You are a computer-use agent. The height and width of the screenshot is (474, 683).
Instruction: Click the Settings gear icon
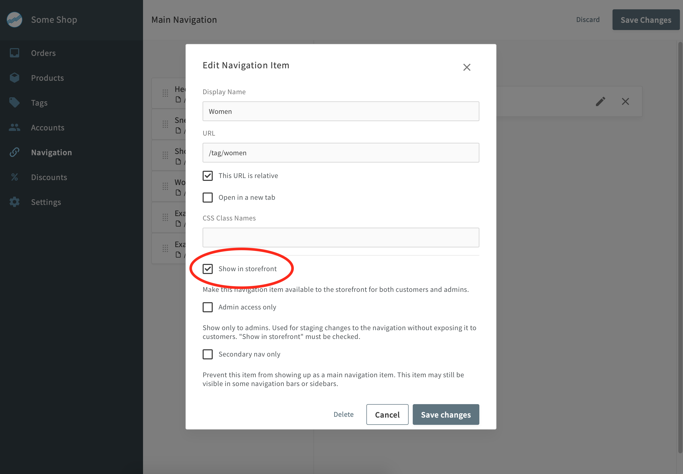[x=14, y=202]
